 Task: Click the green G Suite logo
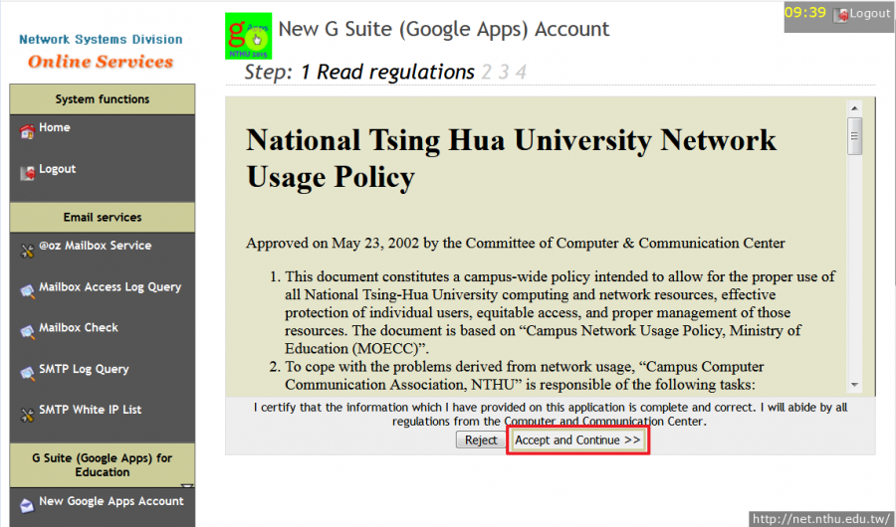pos(249,36)
